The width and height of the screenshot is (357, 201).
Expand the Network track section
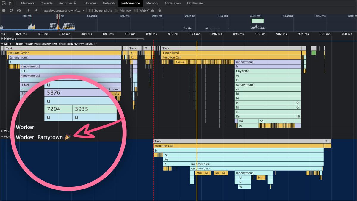2,39
